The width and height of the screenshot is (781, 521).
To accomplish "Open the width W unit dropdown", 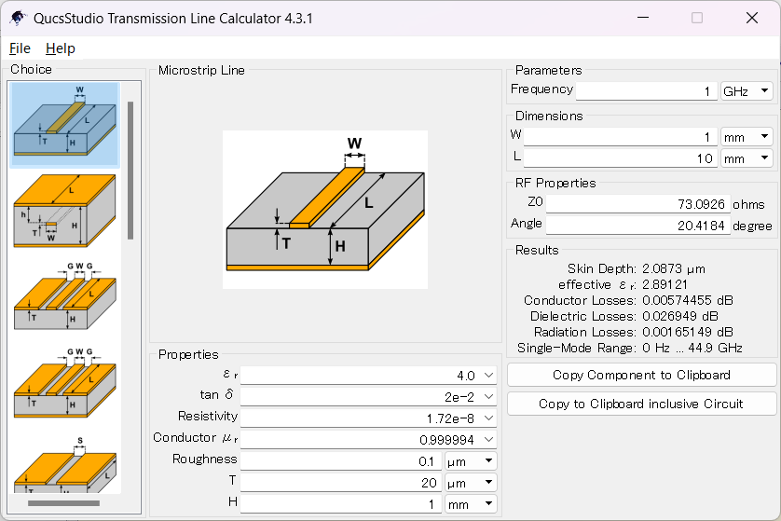I will (x=747, y=136).
